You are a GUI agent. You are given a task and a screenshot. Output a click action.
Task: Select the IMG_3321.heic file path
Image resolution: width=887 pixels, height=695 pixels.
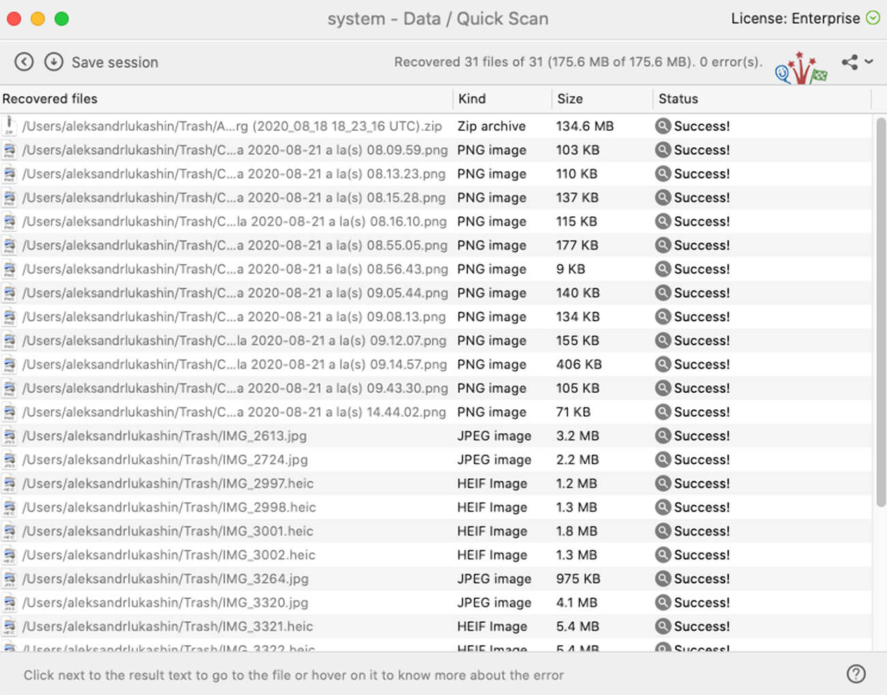pyautogui.click(x=168, y=626)
